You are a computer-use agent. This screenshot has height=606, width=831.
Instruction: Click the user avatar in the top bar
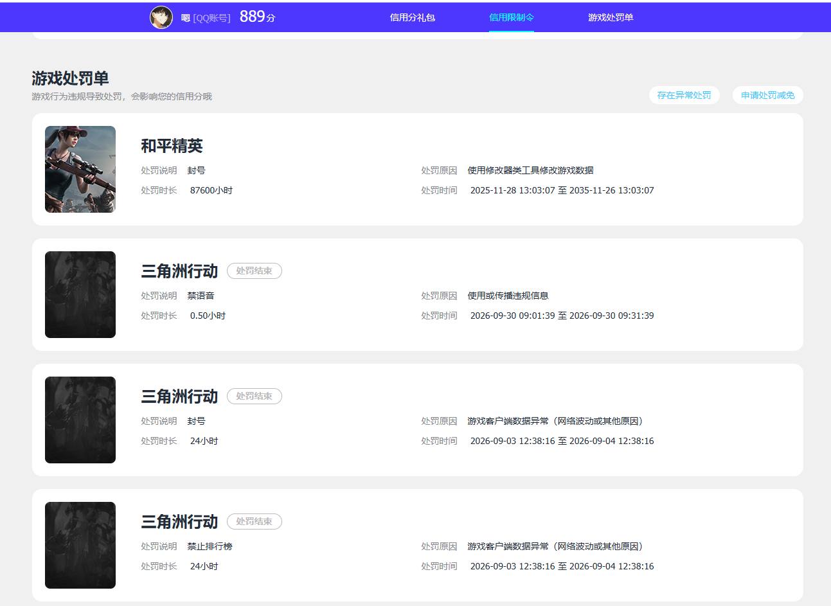click(x=161, y=17)
